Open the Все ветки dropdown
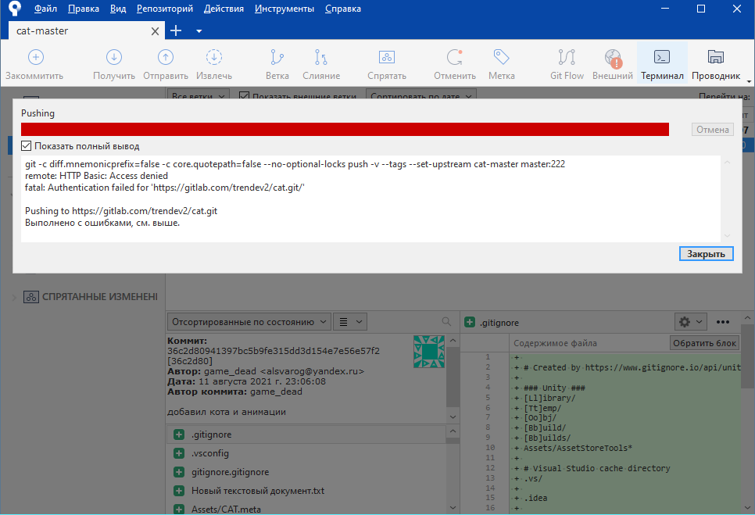The image size is (755, 515). click(x=199, y=96)
